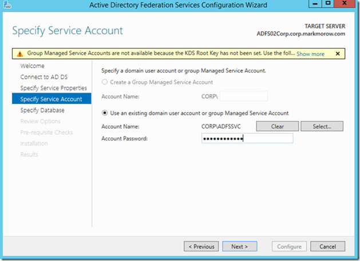The image size is (360, 261).
Task: Click the Review Options step
Action: [40, 121]
